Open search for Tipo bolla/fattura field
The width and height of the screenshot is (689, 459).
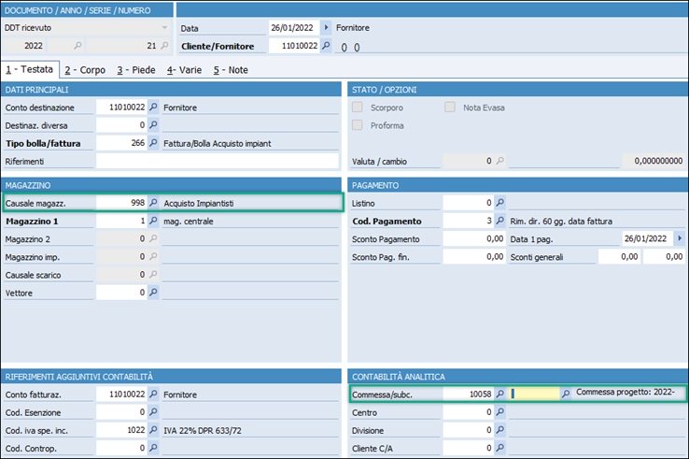pos(154,143)
